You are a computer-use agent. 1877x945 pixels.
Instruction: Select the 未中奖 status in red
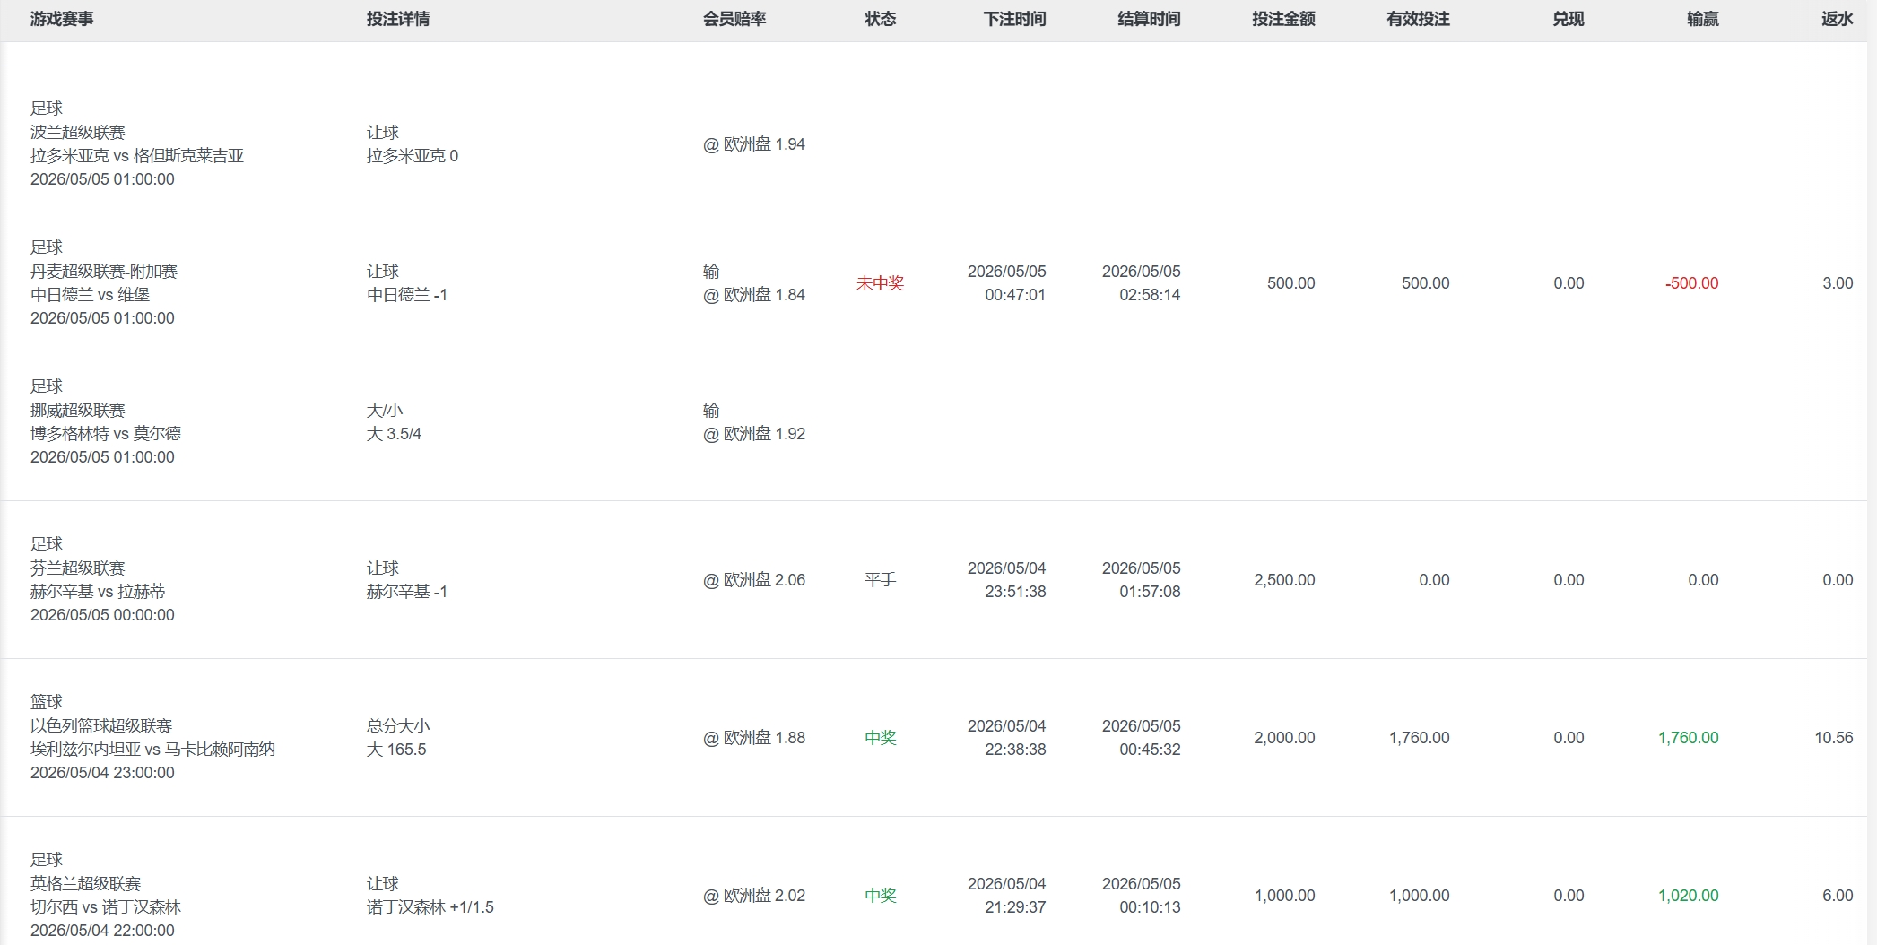[881, 283]
